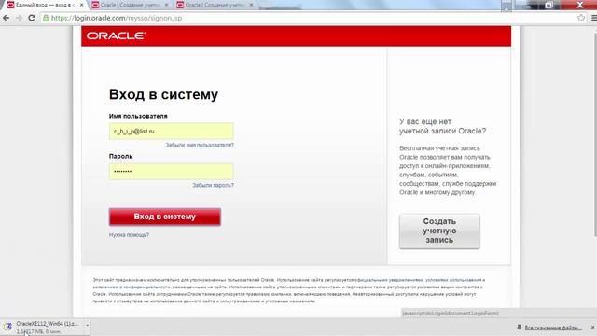Focus the username field

[172, 131]
